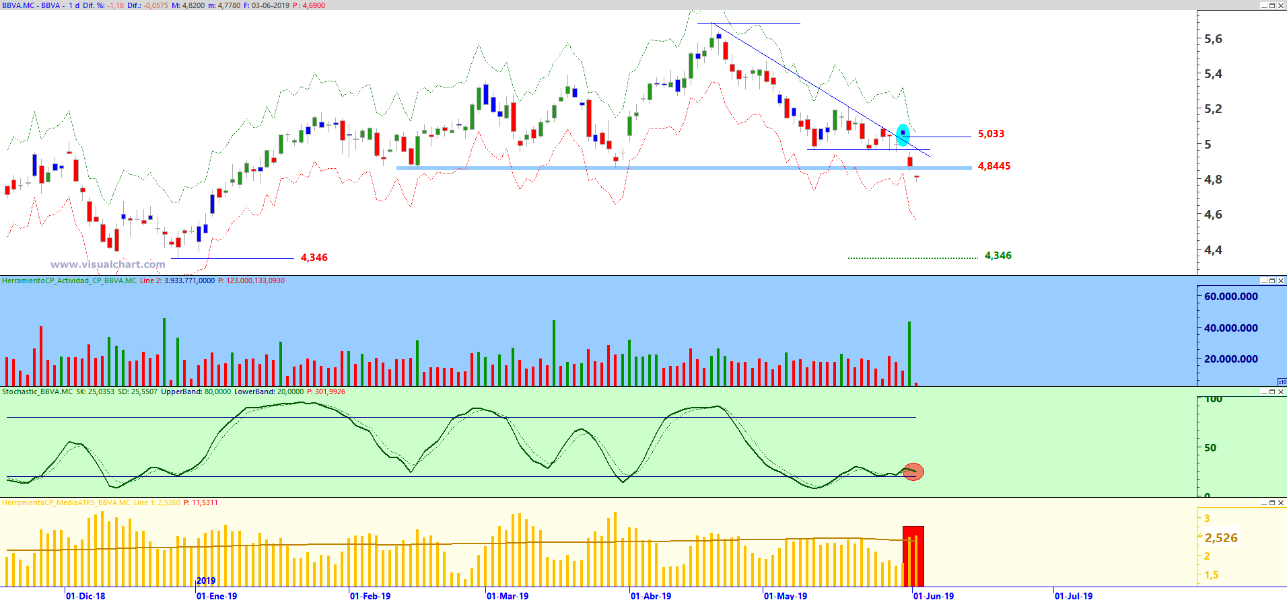Maximize the Actividad volume indicator pane
Viewport: 1287px width, 600px height.
click(1272, 280)
